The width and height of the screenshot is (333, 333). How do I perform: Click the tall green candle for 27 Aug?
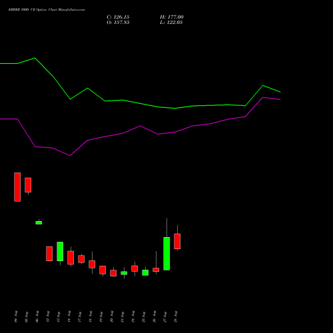coord(166,254)
